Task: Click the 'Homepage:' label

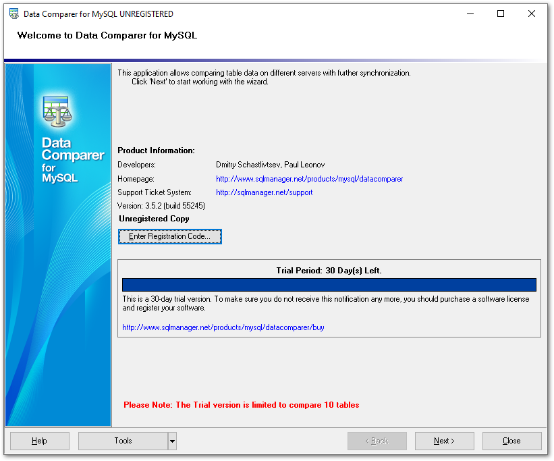Action: (136, 179)
